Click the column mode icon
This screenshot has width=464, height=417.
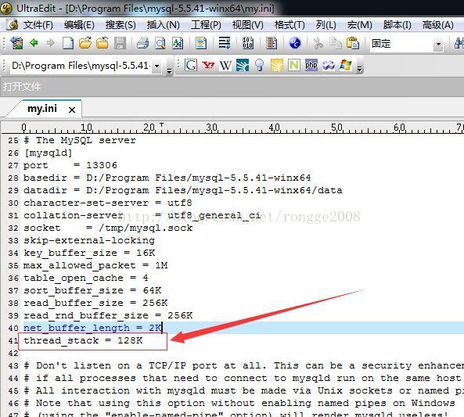click(x=272, y=43)
